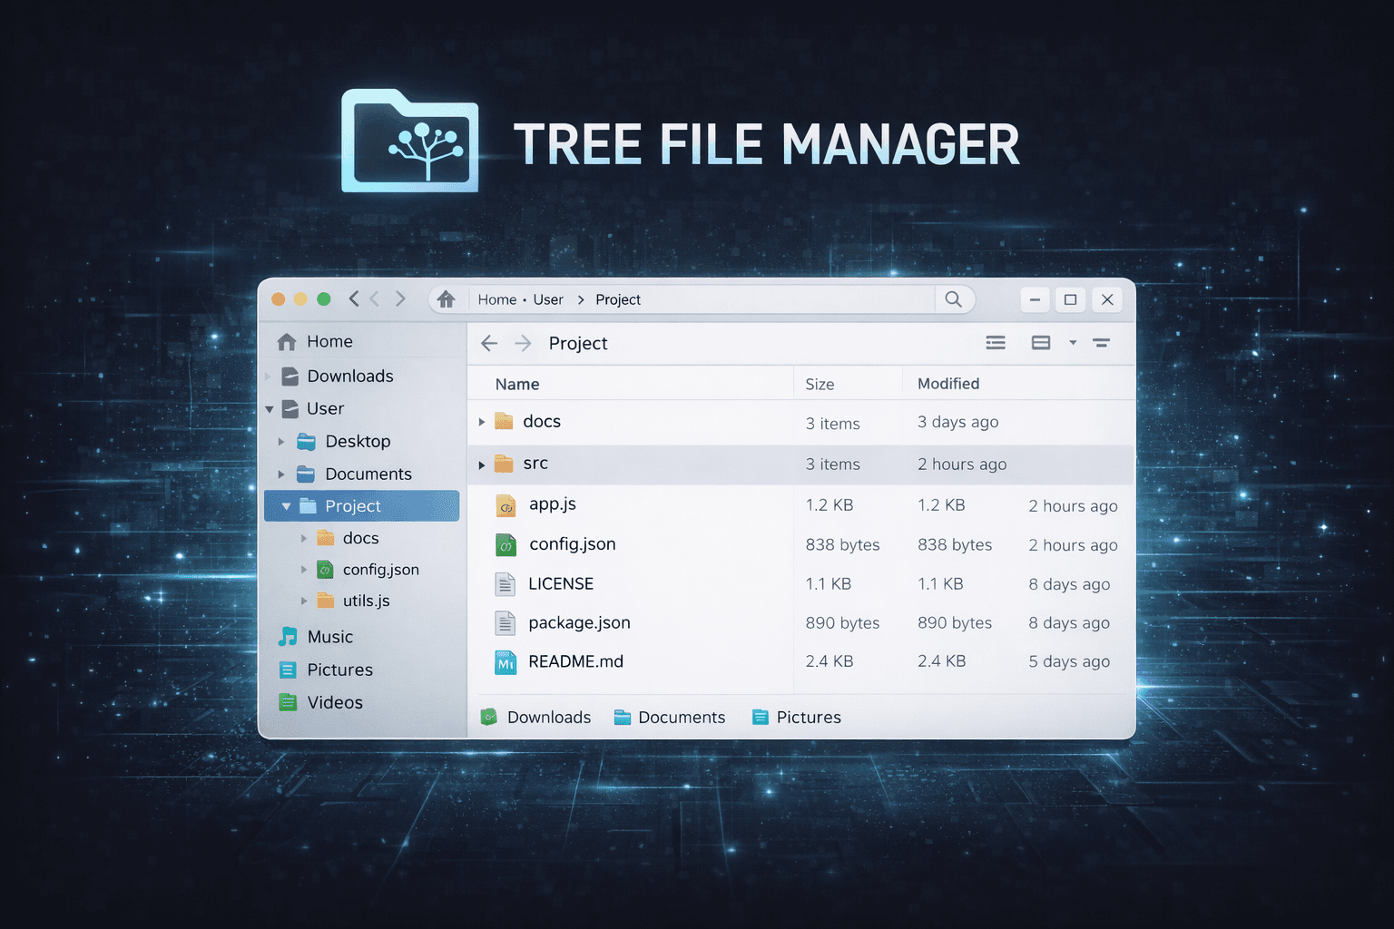Expand the src folder row
Screen dimensions: 1394x929
(x=482, y=464)
